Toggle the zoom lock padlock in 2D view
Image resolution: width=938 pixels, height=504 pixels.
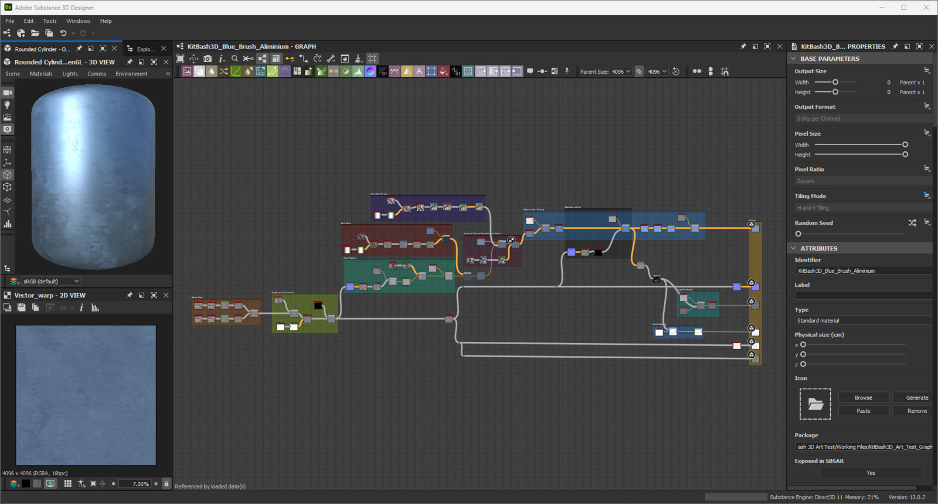coord(166,484)
